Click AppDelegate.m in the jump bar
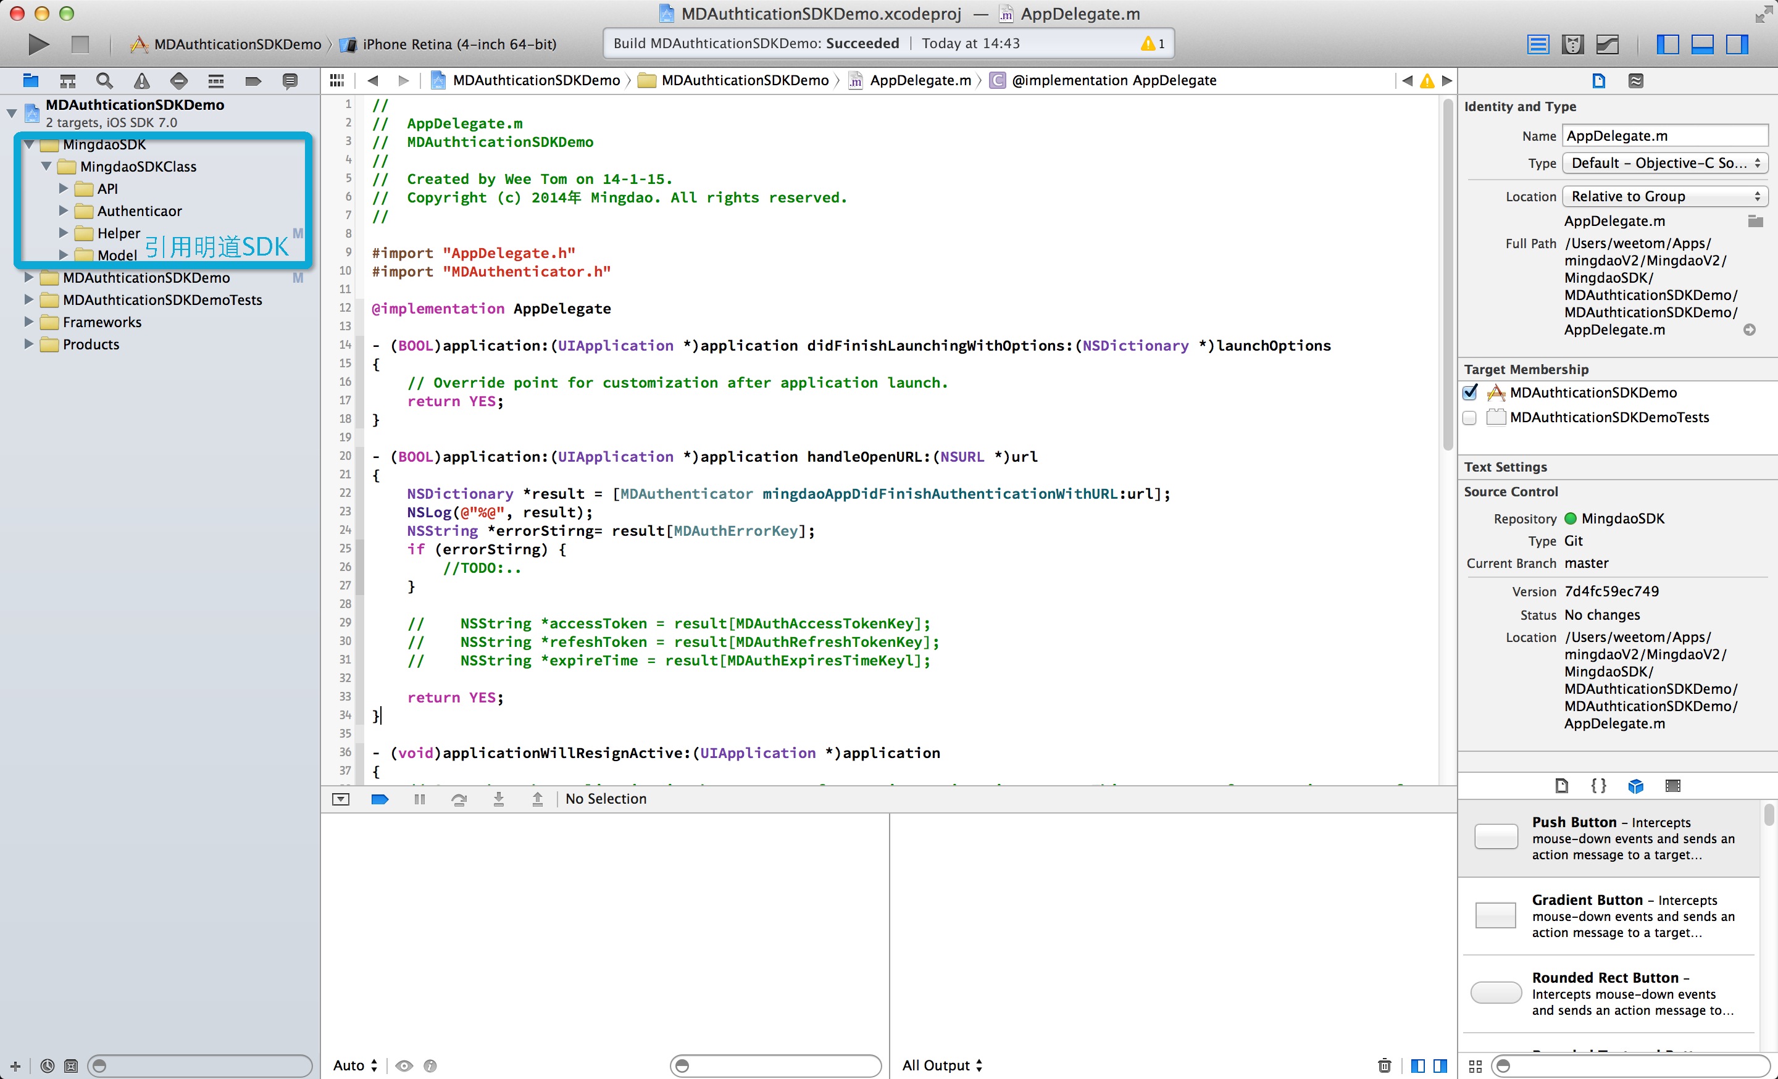Viewport: 1778px width, 1079px height. pos(919,80)
